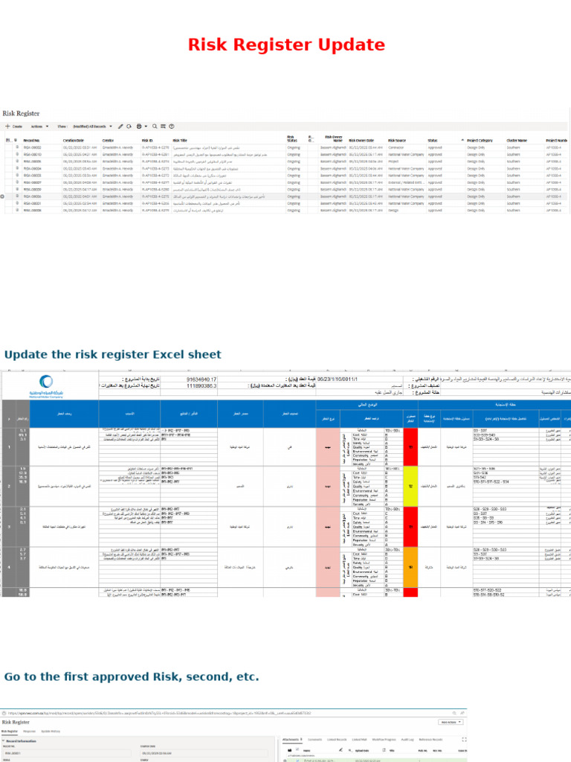The width and height of the screenshot is (571, 762).
Task: Open the More Actions dropdown
Action: [x=451, y=722]
